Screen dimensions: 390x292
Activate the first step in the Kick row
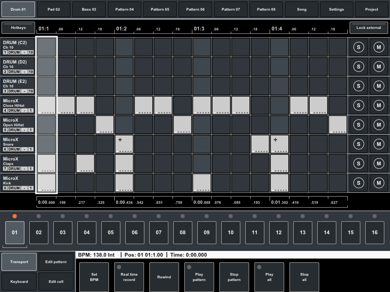point(46,182)
